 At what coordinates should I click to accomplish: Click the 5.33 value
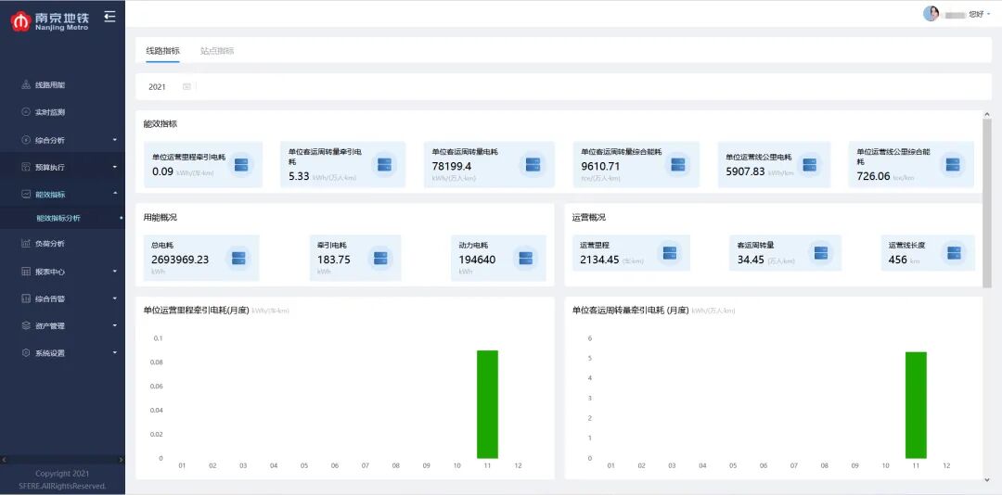(299, 175)
